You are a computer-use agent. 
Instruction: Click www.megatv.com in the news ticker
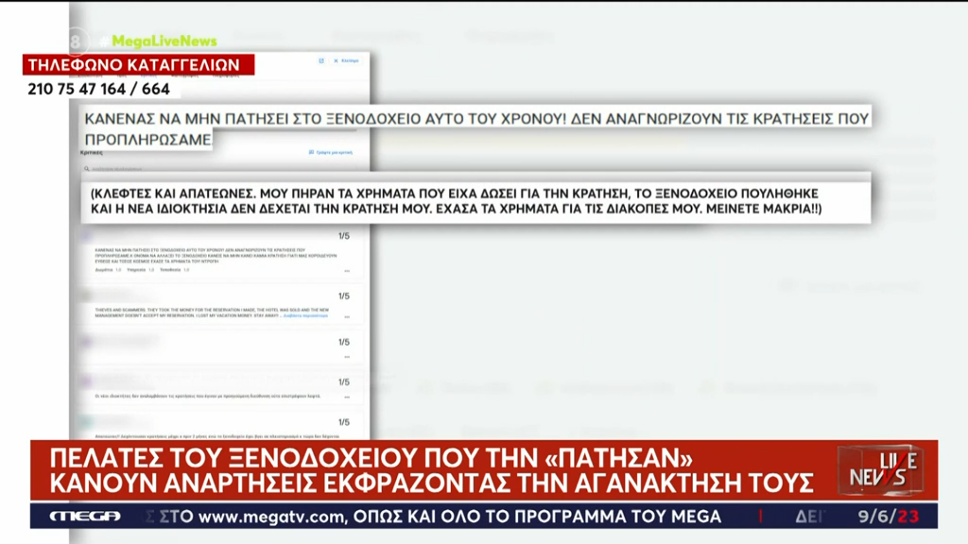(x=272, y=517)
